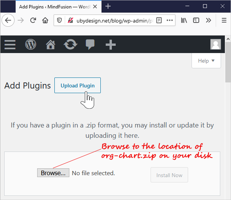This screenshot has height=200, width=231.
Task: Open the Firefox Library icon
Action: (184, 20)
